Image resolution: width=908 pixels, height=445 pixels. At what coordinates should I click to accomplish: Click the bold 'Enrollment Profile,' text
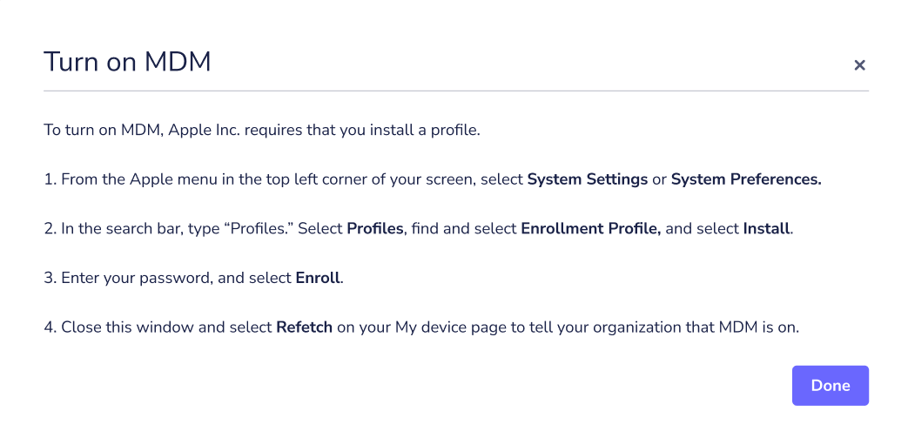pyautogui.click(x=591, y=229)
